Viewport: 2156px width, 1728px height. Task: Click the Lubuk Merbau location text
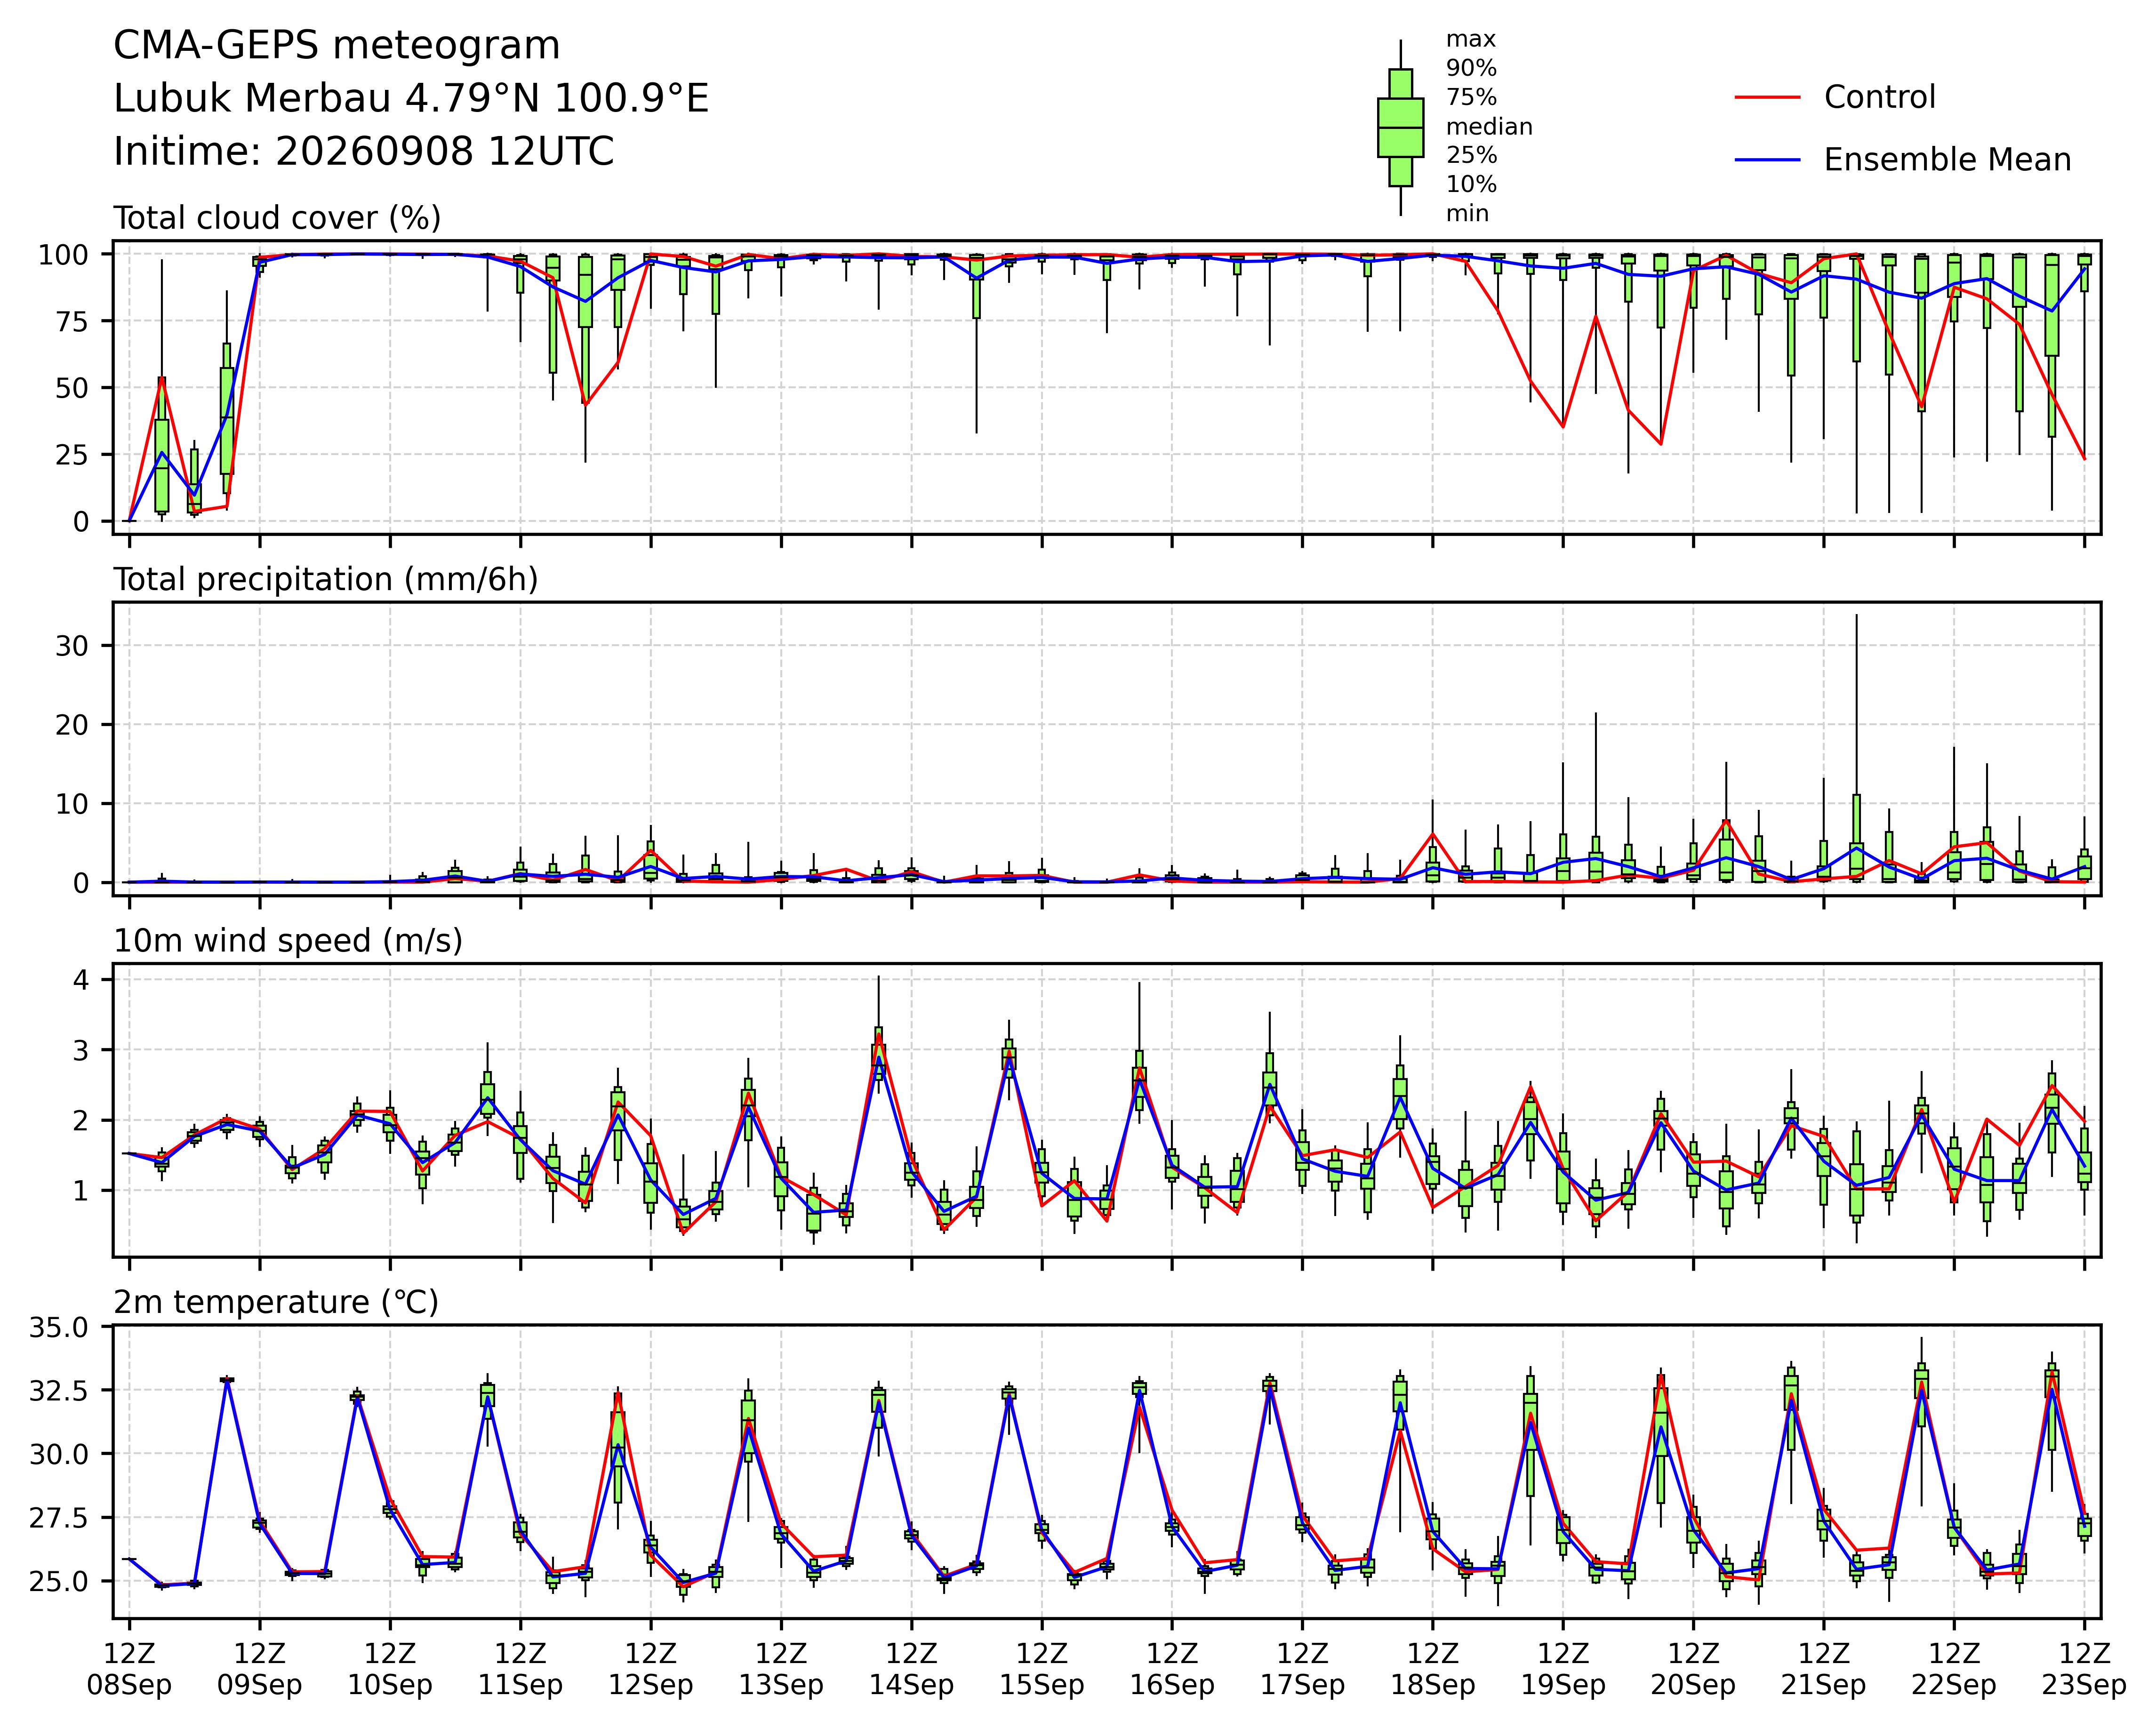(x=411, y=99)
